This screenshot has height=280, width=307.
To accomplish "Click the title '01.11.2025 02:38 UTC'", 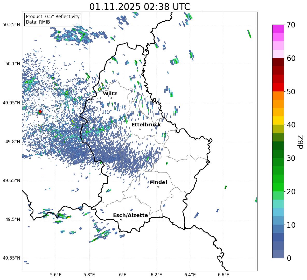I will click(x=140, y=7).
